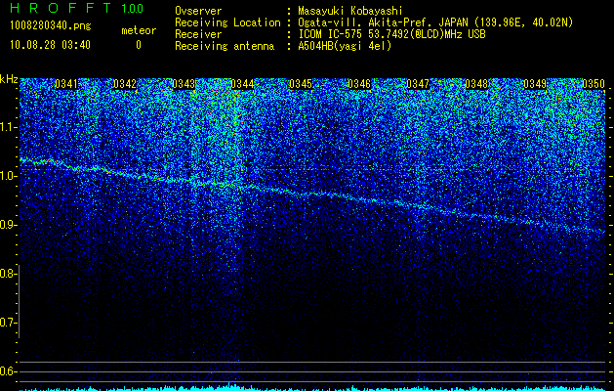Click the 0342 time marker
The image size is (614, 391).
[x=125, y=84]
